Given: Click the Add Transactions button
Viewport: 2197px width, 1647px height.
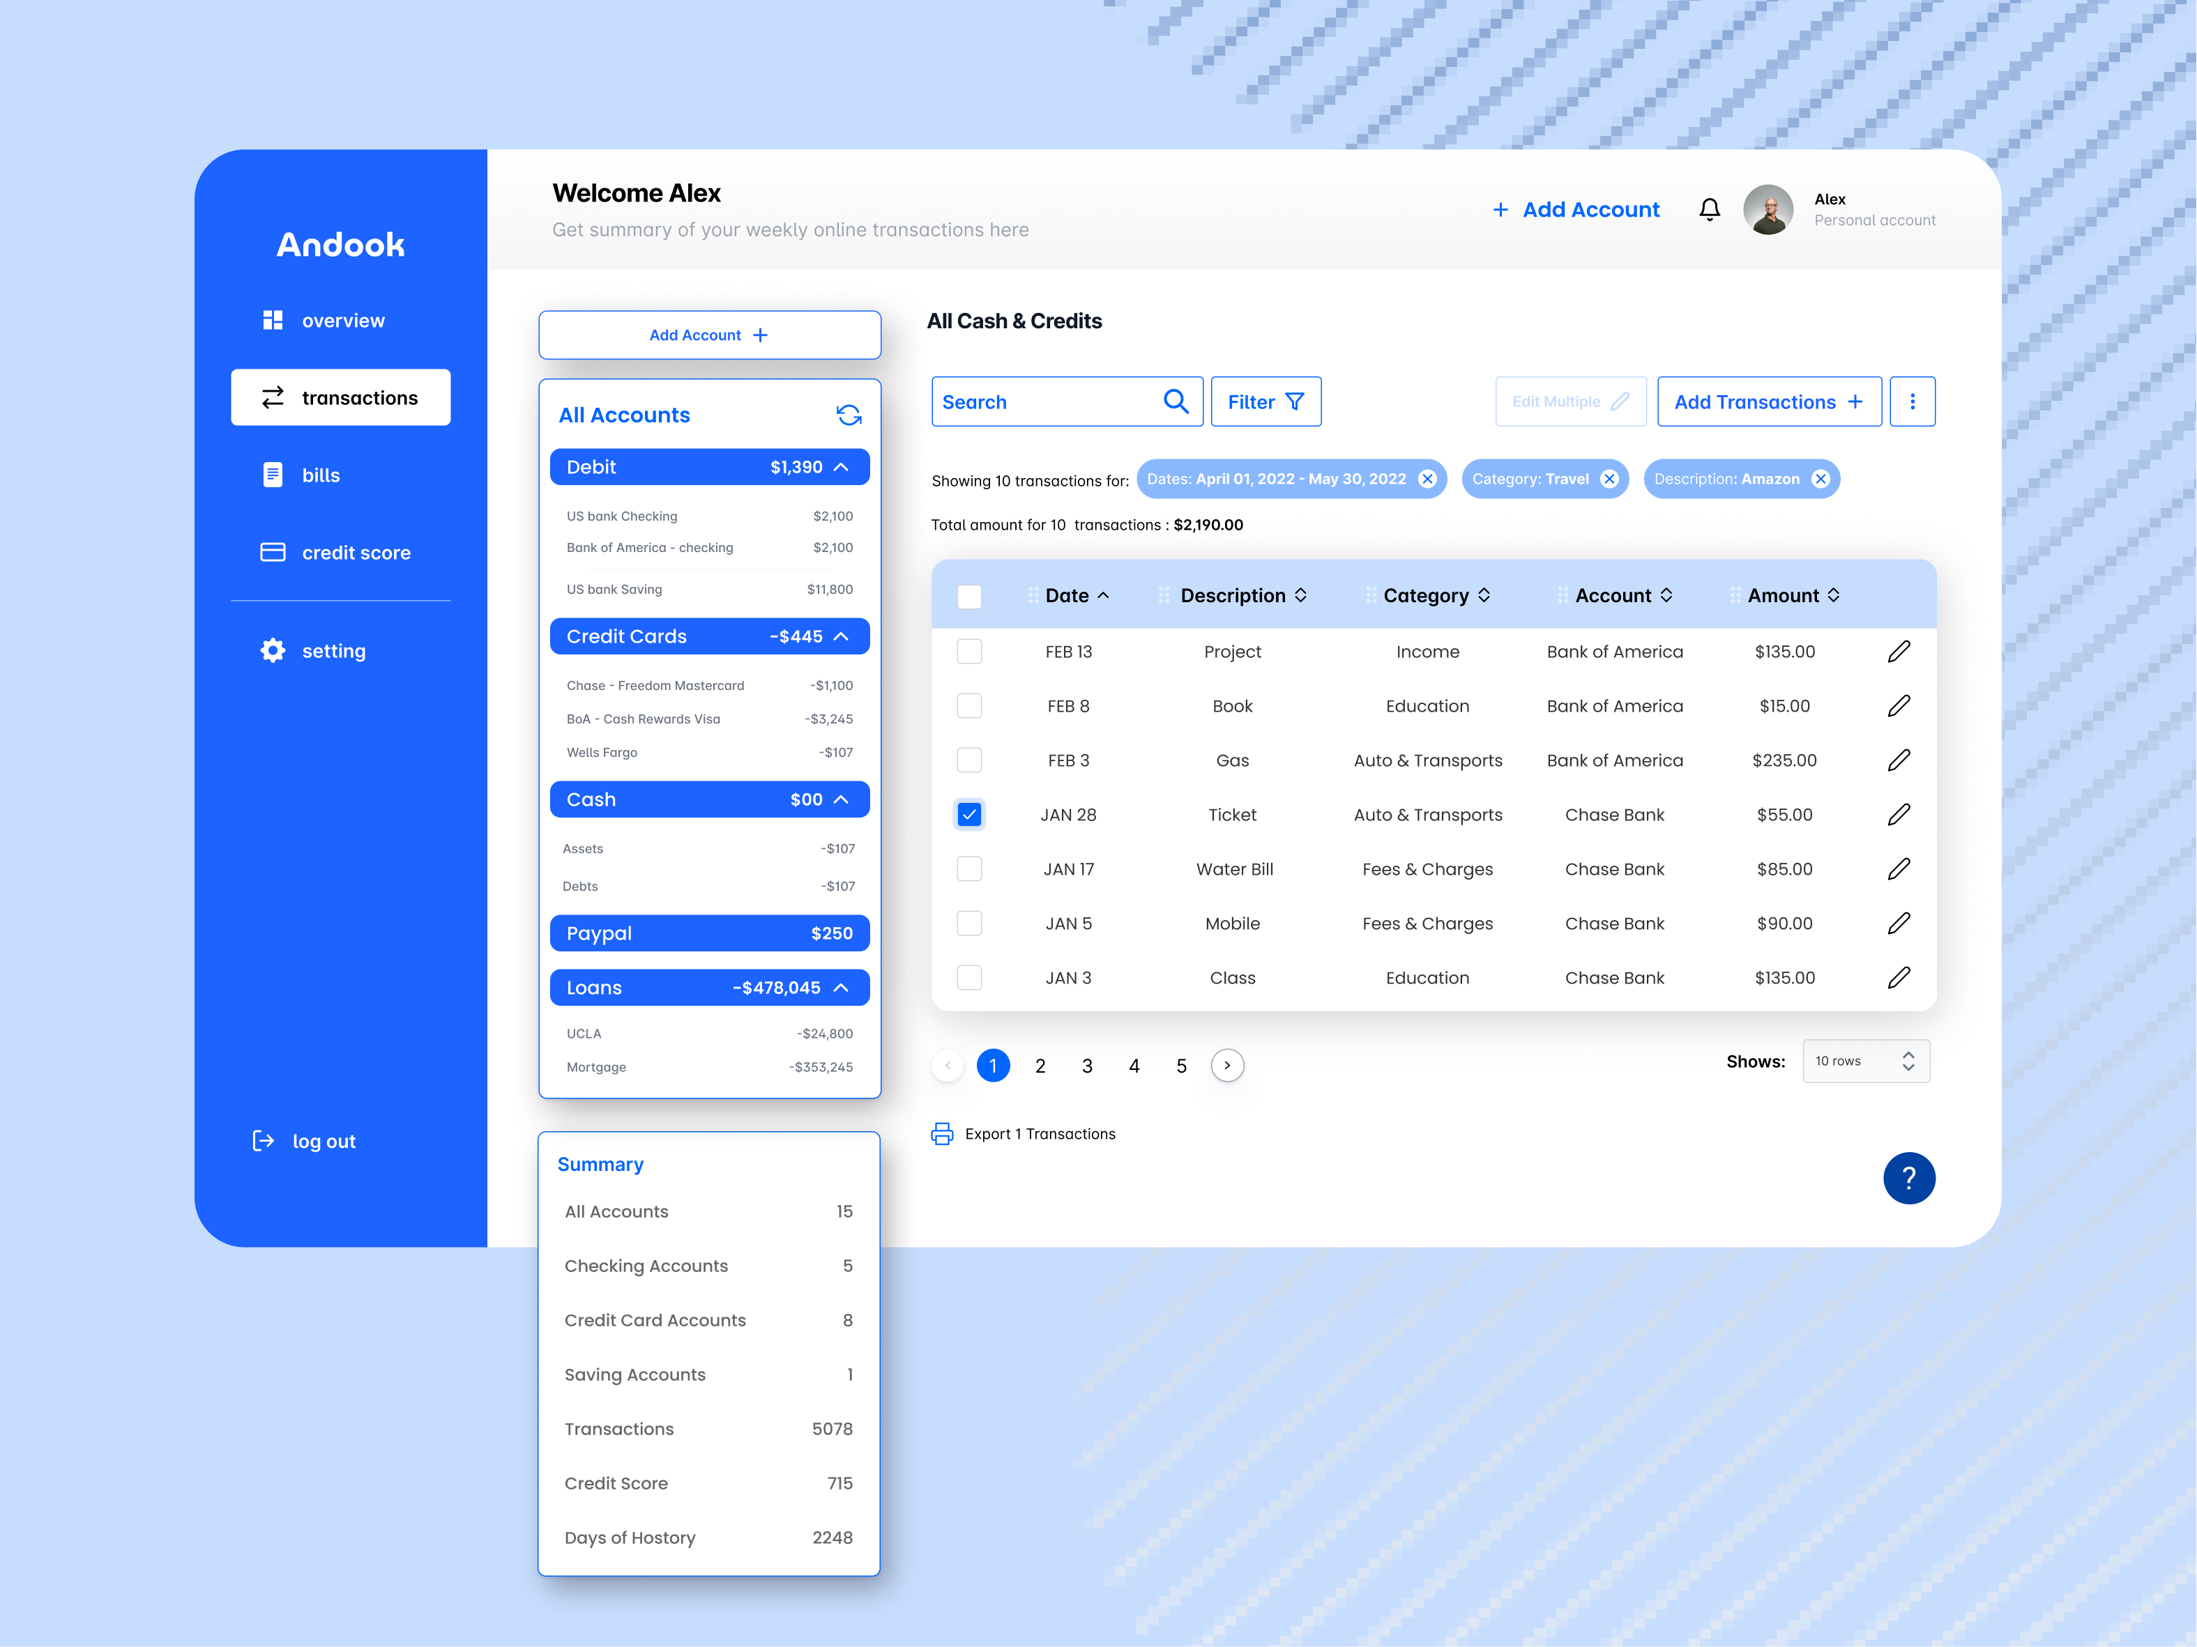Looking at the screenshot, I should tap(1769, 401).
